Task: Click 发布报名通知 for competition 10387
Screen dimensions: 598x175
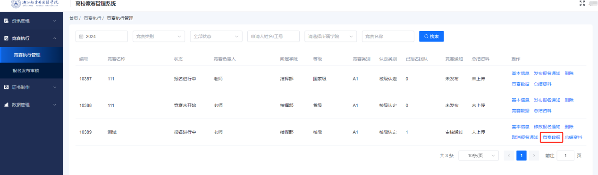Action: [x=547, y=73]
